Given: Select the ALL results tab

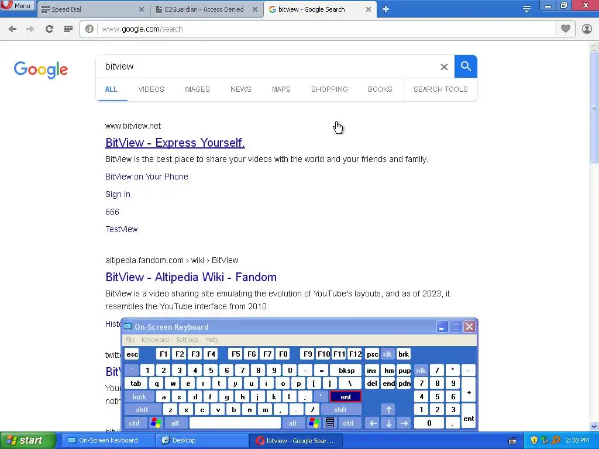Looking at the screenshot, I should click(x=111, y=89).
